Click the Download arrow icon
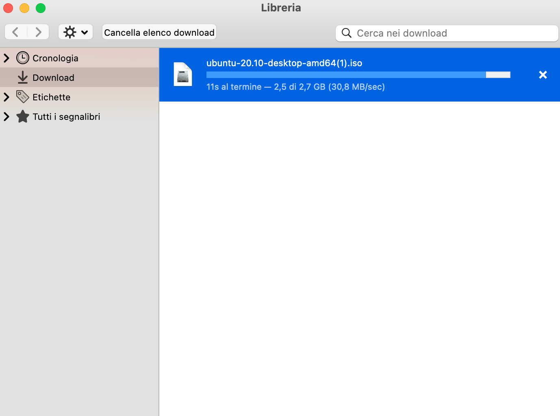Screen dimensions: 560x416 (23, 78)
